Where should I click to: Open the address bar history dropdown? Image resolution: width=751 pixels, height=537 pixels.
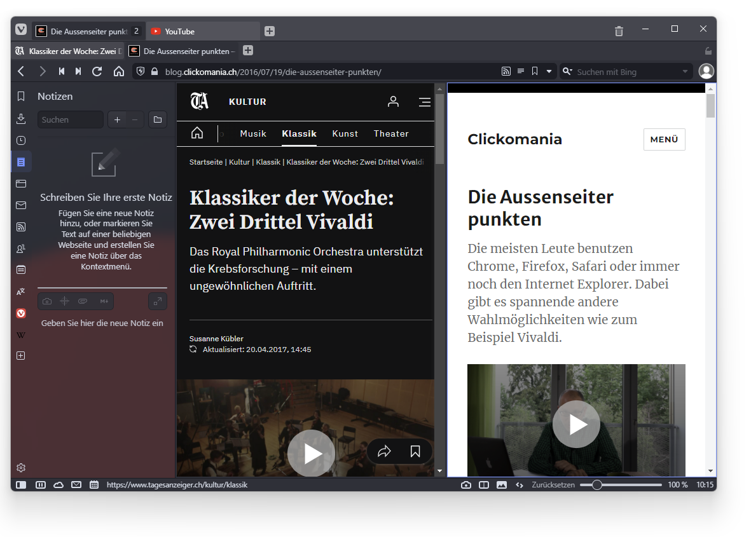coord(549,72)
